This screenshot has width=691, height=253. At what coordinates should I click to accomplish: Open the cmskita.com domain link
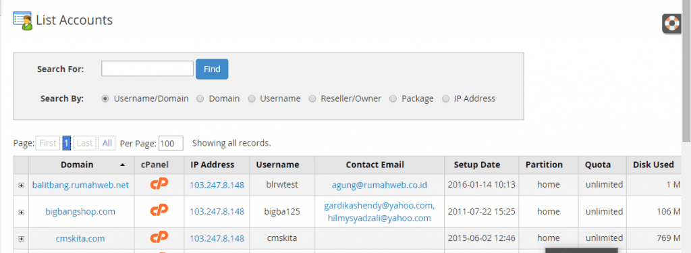click(80, 238)
